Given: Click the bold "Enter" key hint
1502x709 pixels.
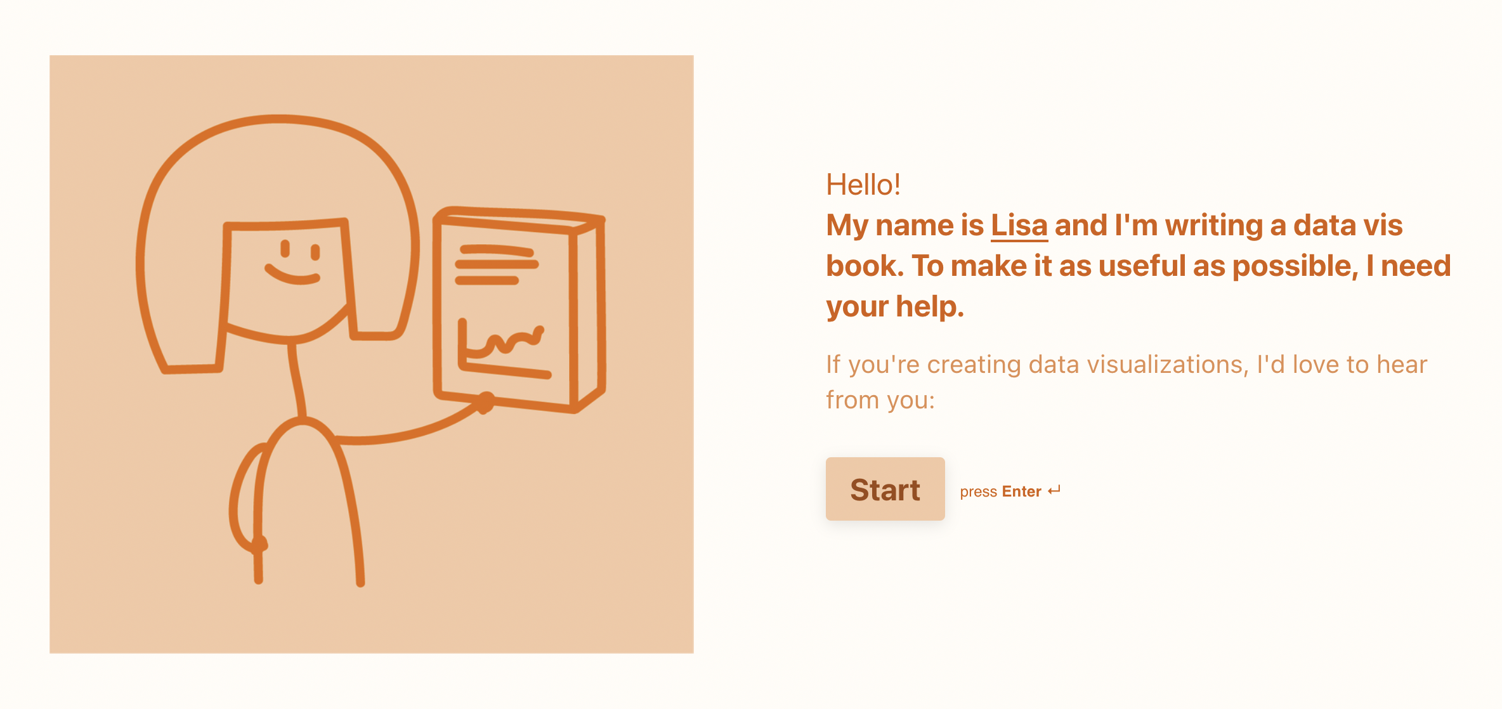Looking at the screenshot, I should tap(1021, 491).
